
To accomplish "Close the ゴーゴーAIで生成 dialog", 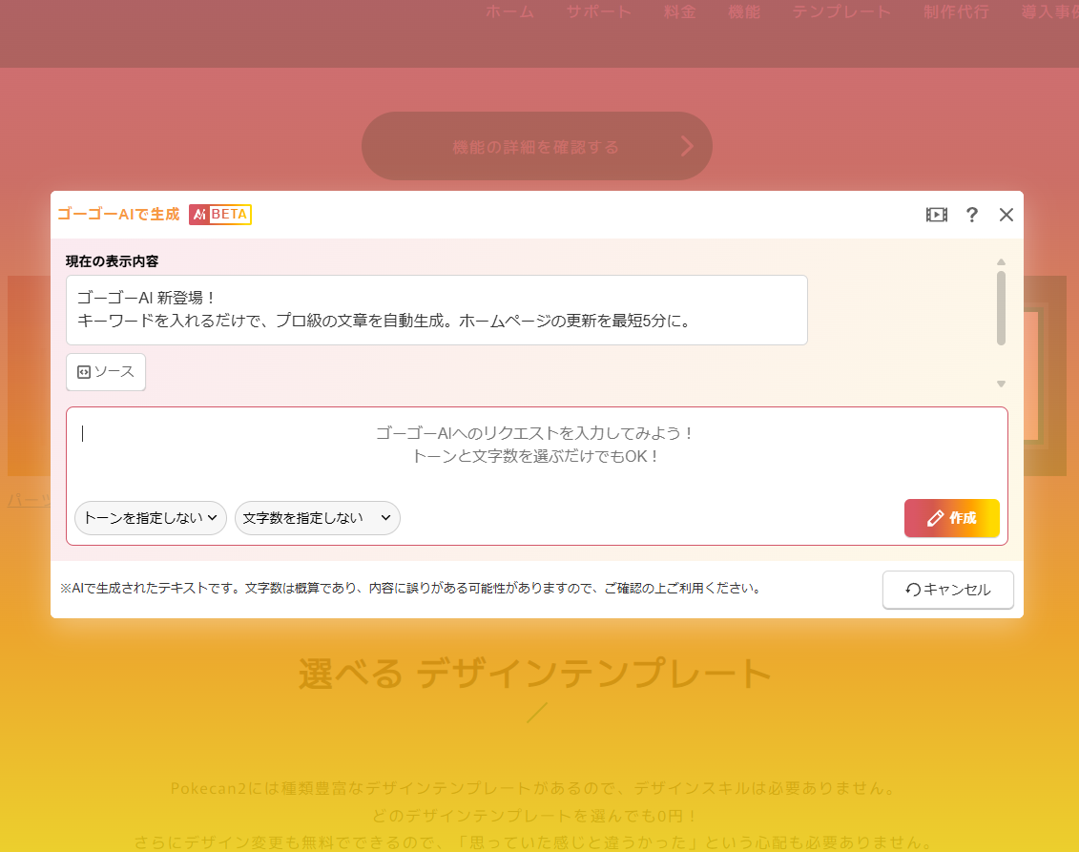I will (1006, 215).
